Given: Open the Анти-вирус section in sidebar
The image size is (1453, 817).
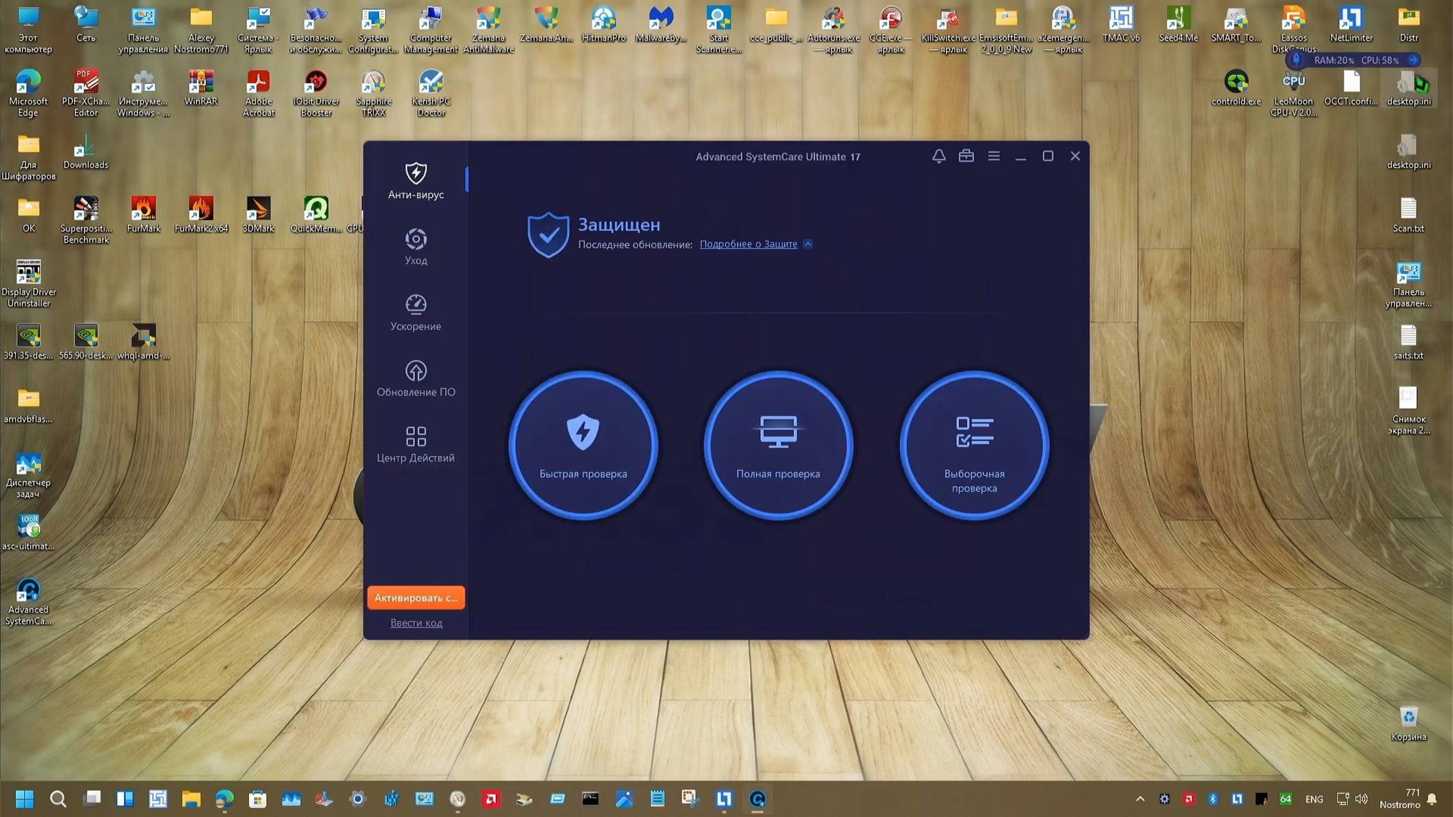Looking at the screenshot, I should click(415, 181).
